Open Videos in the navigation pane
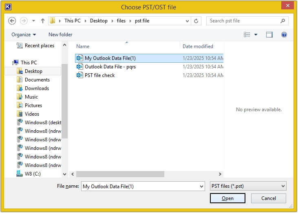This screenshot has width=298, height=213. click(32, 114)
